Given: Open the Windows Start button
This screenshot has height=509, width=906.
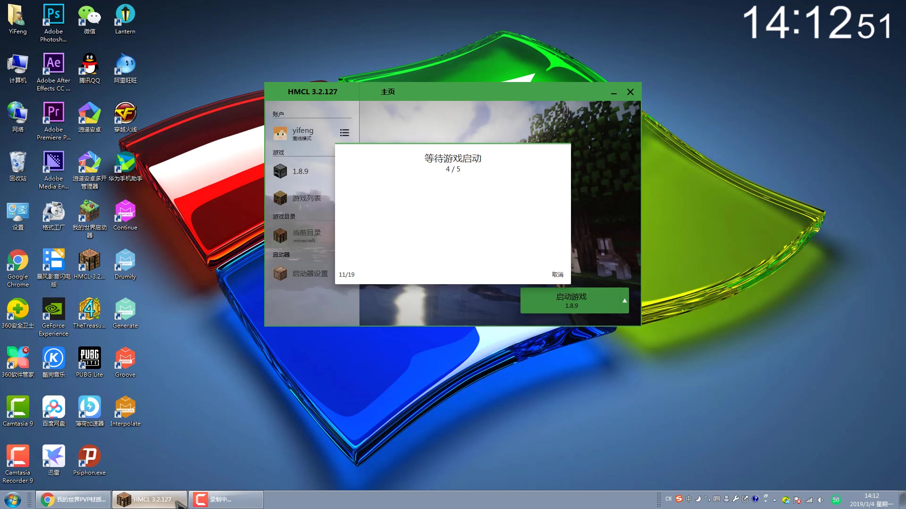Looking at the screenshot, I should tap(13, 499).
